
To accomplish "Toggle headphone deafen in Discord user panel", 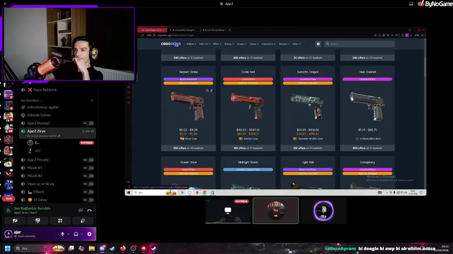I will coord(76,234).
